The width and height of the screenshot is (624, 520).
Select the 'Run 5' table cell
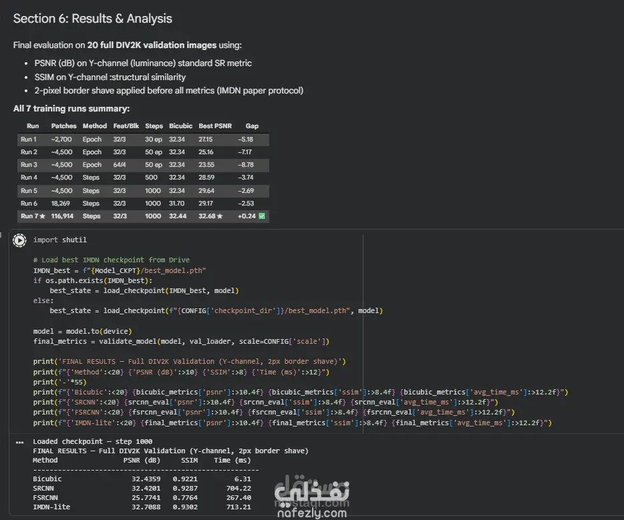click(x=29, y=190)
